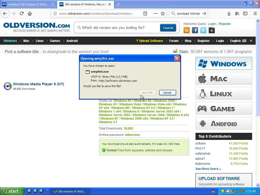Select Linux in the site navigation bar
Image resolution: width=260 pixels, height=195 pixels.
click(40, 41)
